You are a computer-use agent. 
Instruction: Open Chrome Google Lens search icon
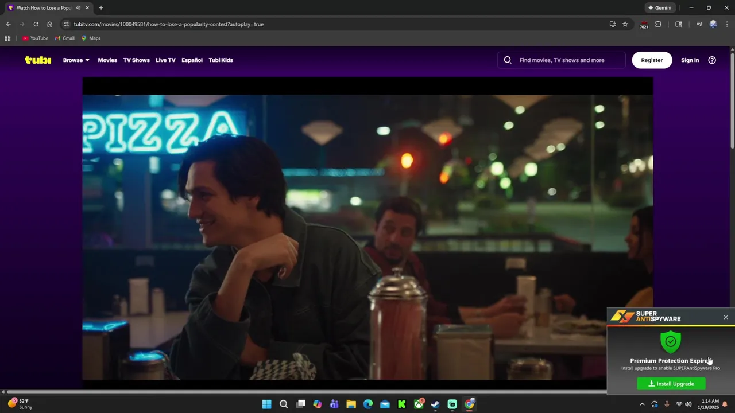pos(679,24)
